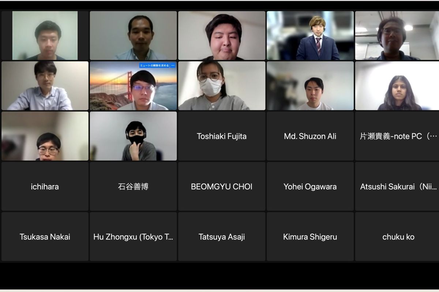Select the Hu Zhongxu participant tile
This screenshot has height=292, width=439.
click(x=133, y=237)
